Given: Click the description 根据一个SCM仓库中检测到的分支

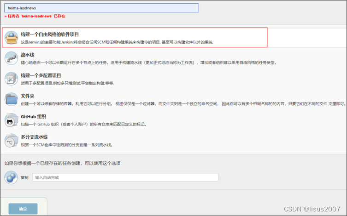Looking at the screenshot, I should [x=67, y=145].
